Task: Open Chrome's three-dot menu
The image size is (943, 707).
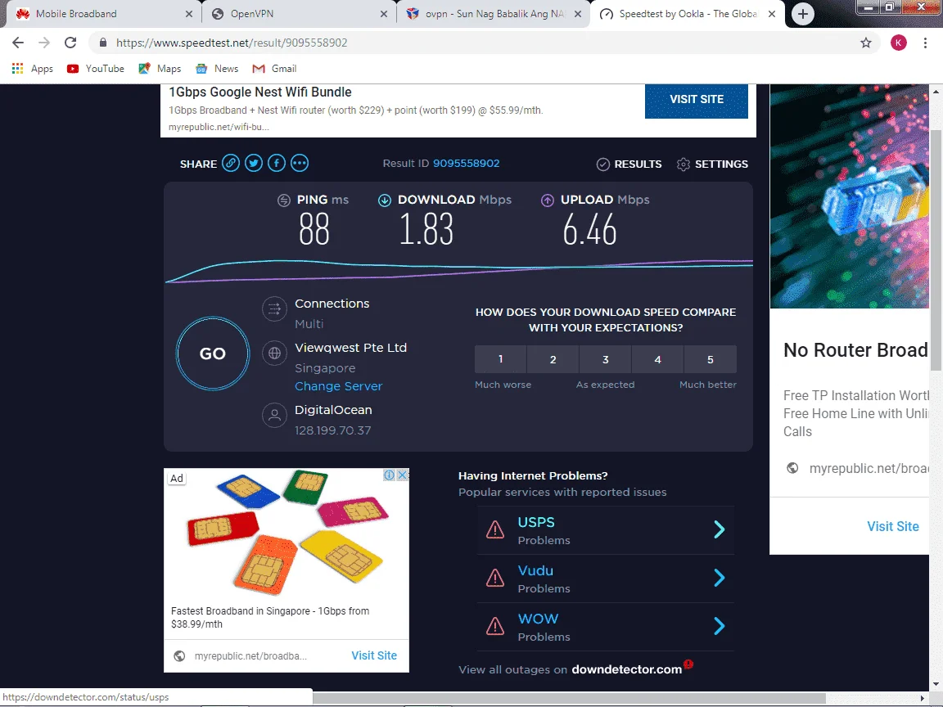Action: tap(925, 43)
